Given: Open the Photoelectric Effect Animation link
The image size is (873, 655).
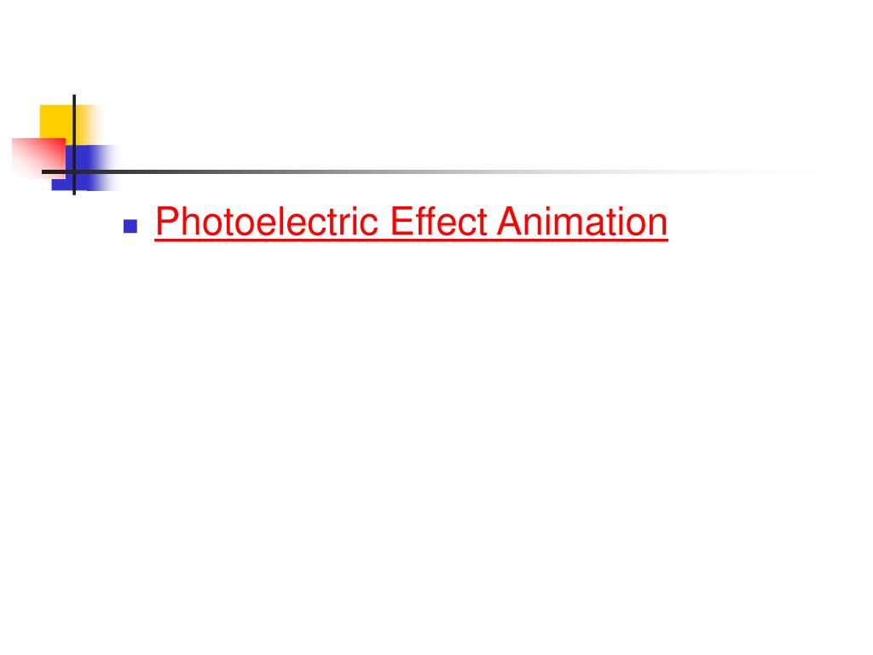Looking at the screenshot, I should (412, 222).
